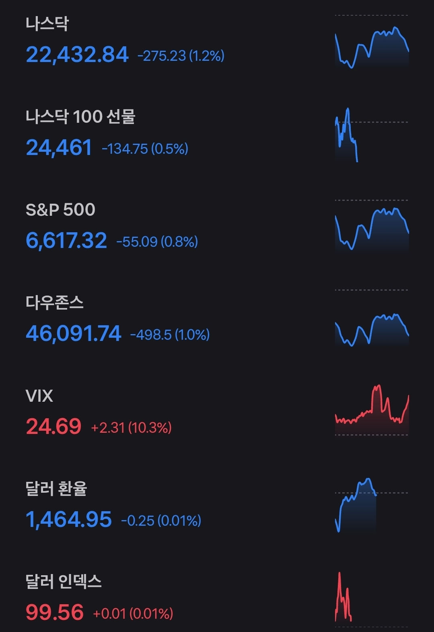
Task: Select the 다우존스 index label
Action: [x=55, y=303]
